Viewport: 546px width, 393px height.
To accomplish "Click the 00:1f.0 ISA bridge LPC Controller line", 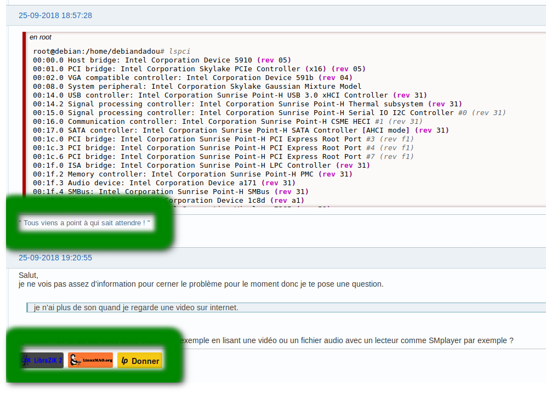I will (x=201, y=165).
